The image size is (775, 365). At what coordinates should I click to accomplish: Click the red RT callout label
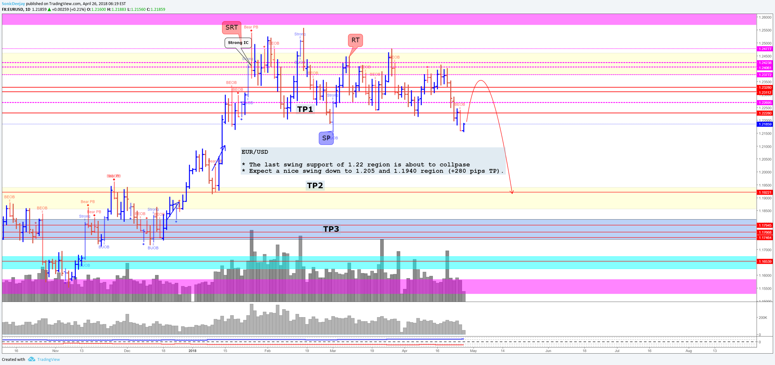pyautogui.click(x=355, y=40)
